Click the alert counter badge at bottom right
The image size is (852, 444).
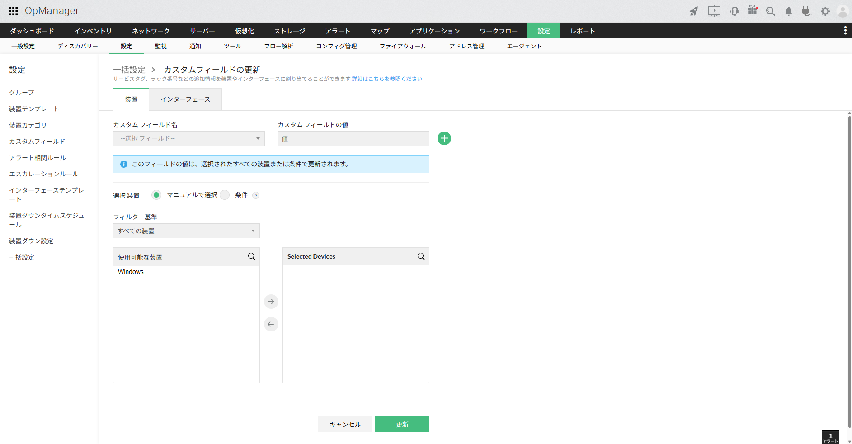pos(830,437)
